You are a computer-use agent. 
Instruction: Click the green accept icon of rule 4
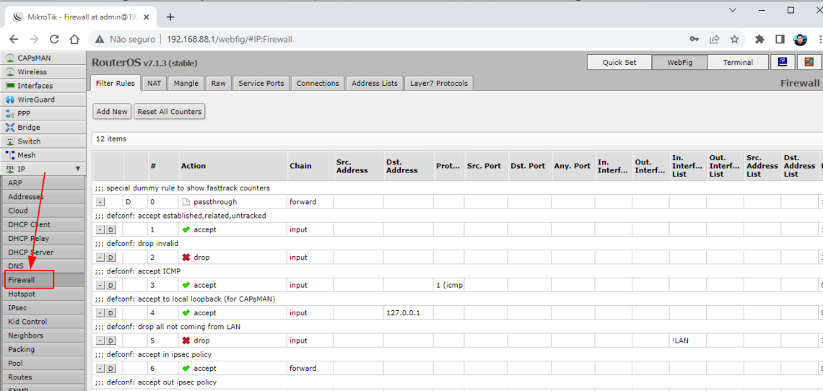[186, 313]
